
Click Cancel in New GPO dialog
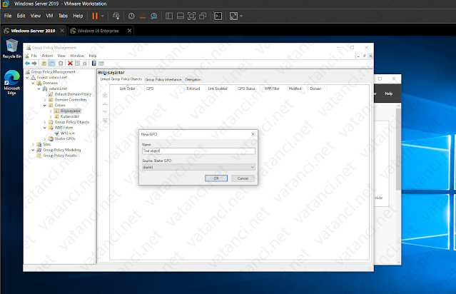click(x=242, y=178)
